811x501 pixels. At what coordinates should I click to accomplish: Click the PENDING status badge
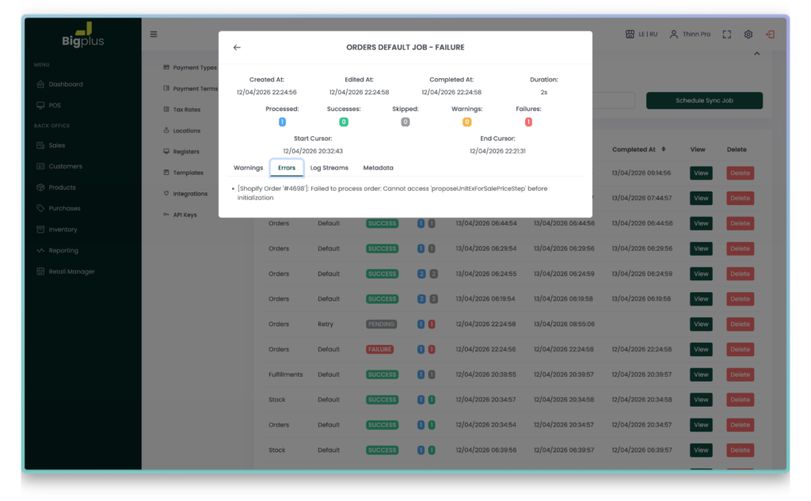click(381, 325)
